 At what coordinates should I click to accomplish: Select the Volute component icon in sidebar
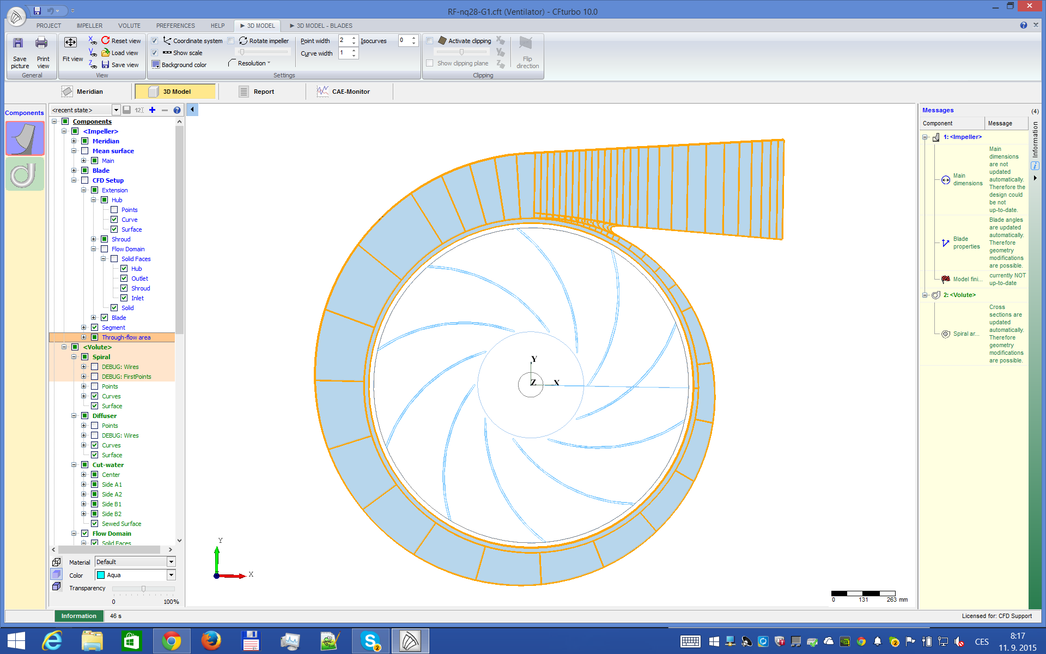[x=25, y=174]
